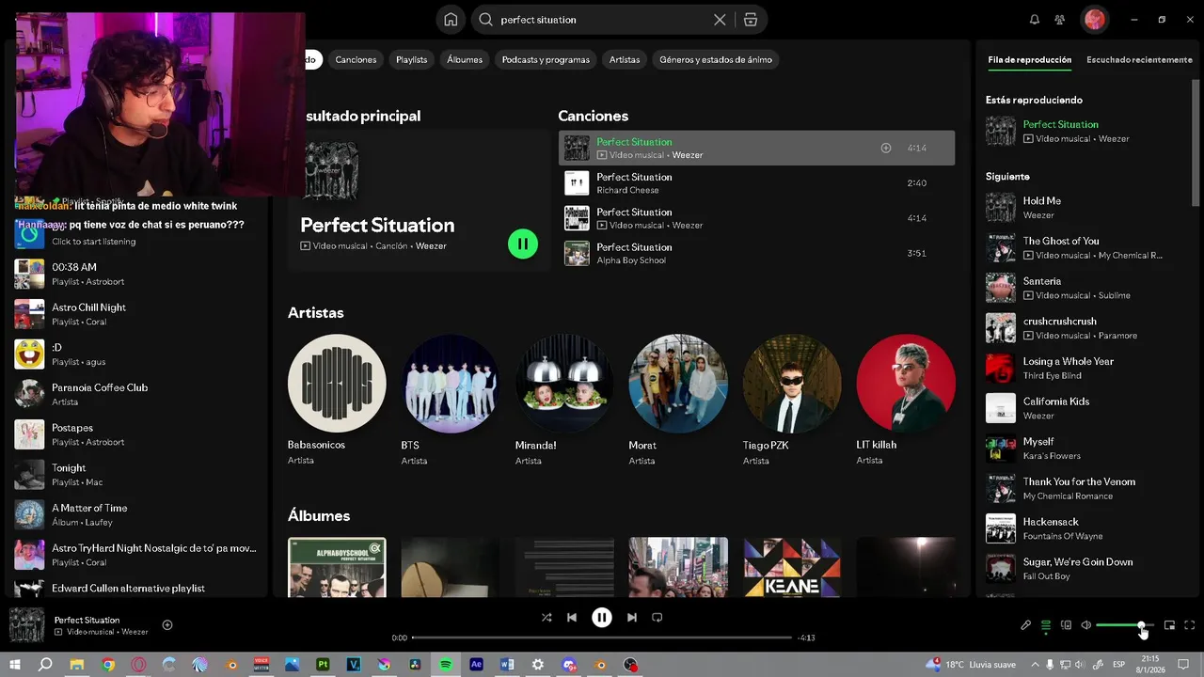Select the Playlists filter tab
This screenshot has width=1204, height=677.
(x=411, y=59)
